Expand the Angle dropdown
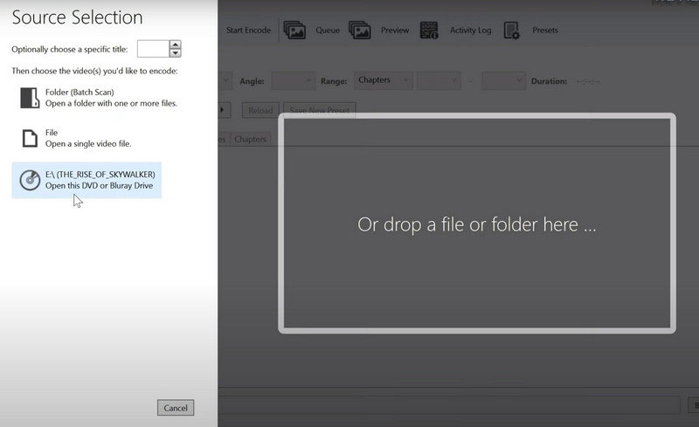The width and height of the screenshot is (699, 427). pos(293,80)
